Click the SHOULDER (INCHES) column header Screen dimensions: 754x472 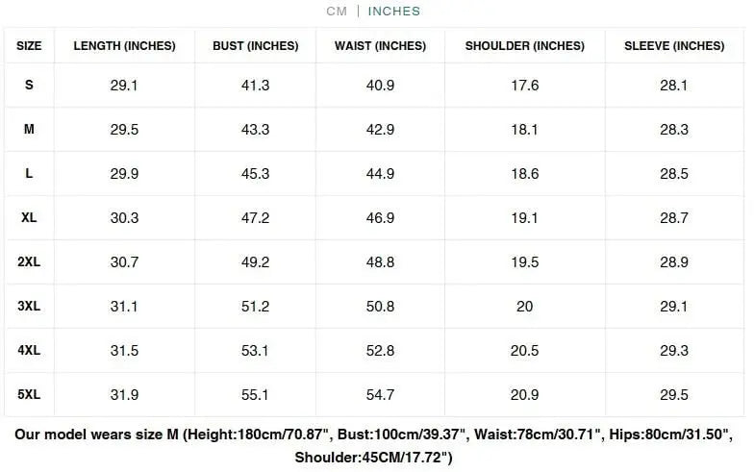pos(524,46)
